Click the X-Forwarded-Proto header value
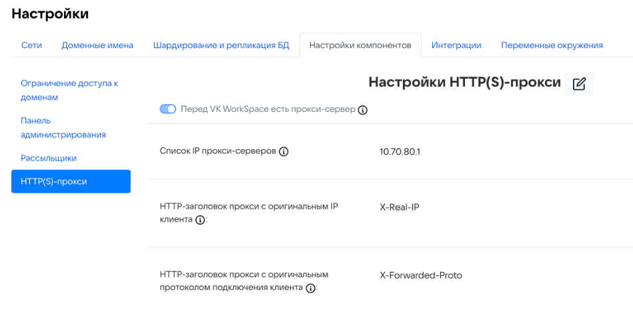633x310 pixels. point(421,275)
